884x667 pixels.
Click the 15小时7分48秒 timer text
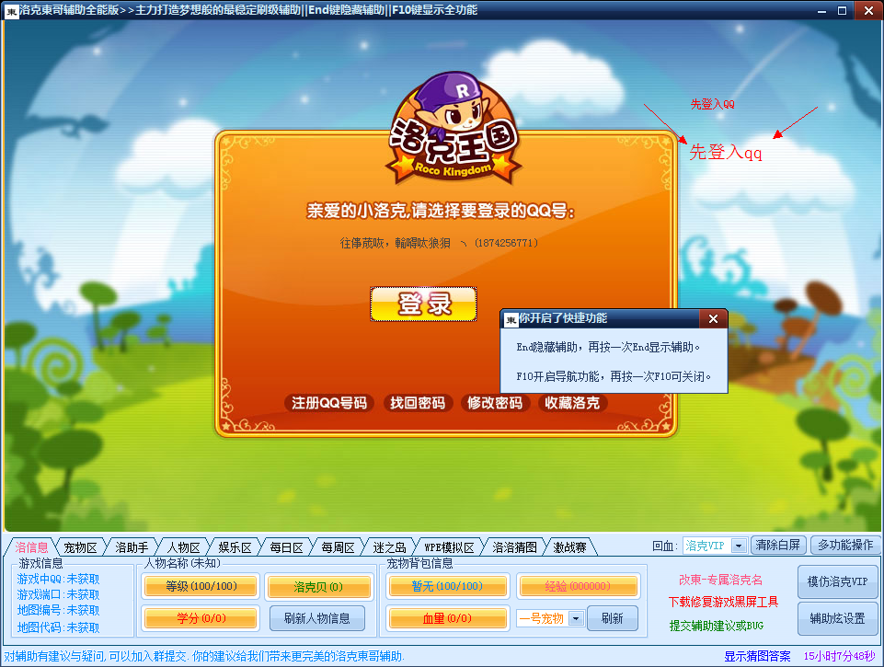840,656
